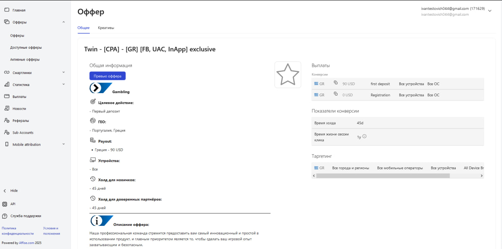Click the targeting table horizontal scrollbar
This screenshot has width=502, height=249.
(382, 176)
